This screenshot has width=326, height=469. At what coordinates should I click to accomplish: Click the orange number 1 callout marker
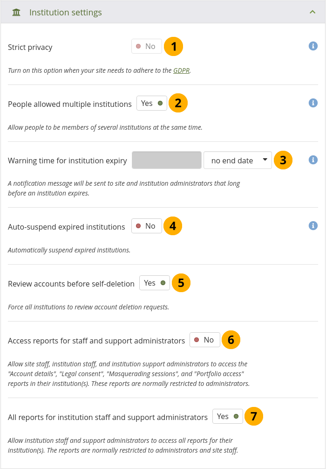tap(174, 46)
